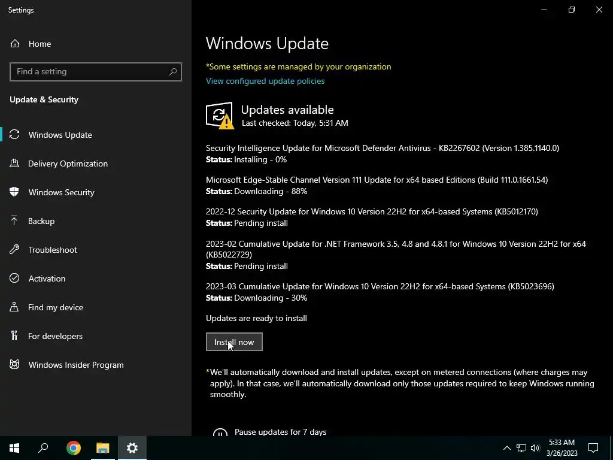Click the Security Intelligence Update KB2267602 entry
Screen dimensions: 613x460
(383, 149)
